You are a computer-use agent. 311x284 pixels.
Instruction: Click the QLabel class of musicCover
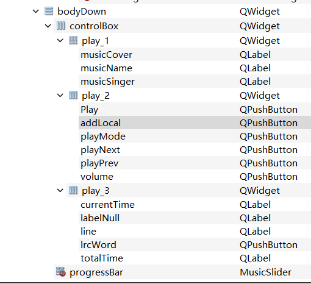coord(255,54)
